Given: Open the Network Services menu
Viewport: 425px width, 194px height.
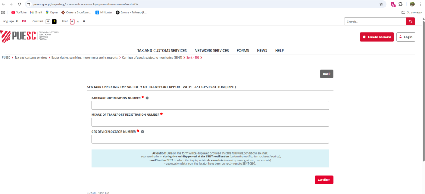Looking at the screenshot, I should pos(212,50).
